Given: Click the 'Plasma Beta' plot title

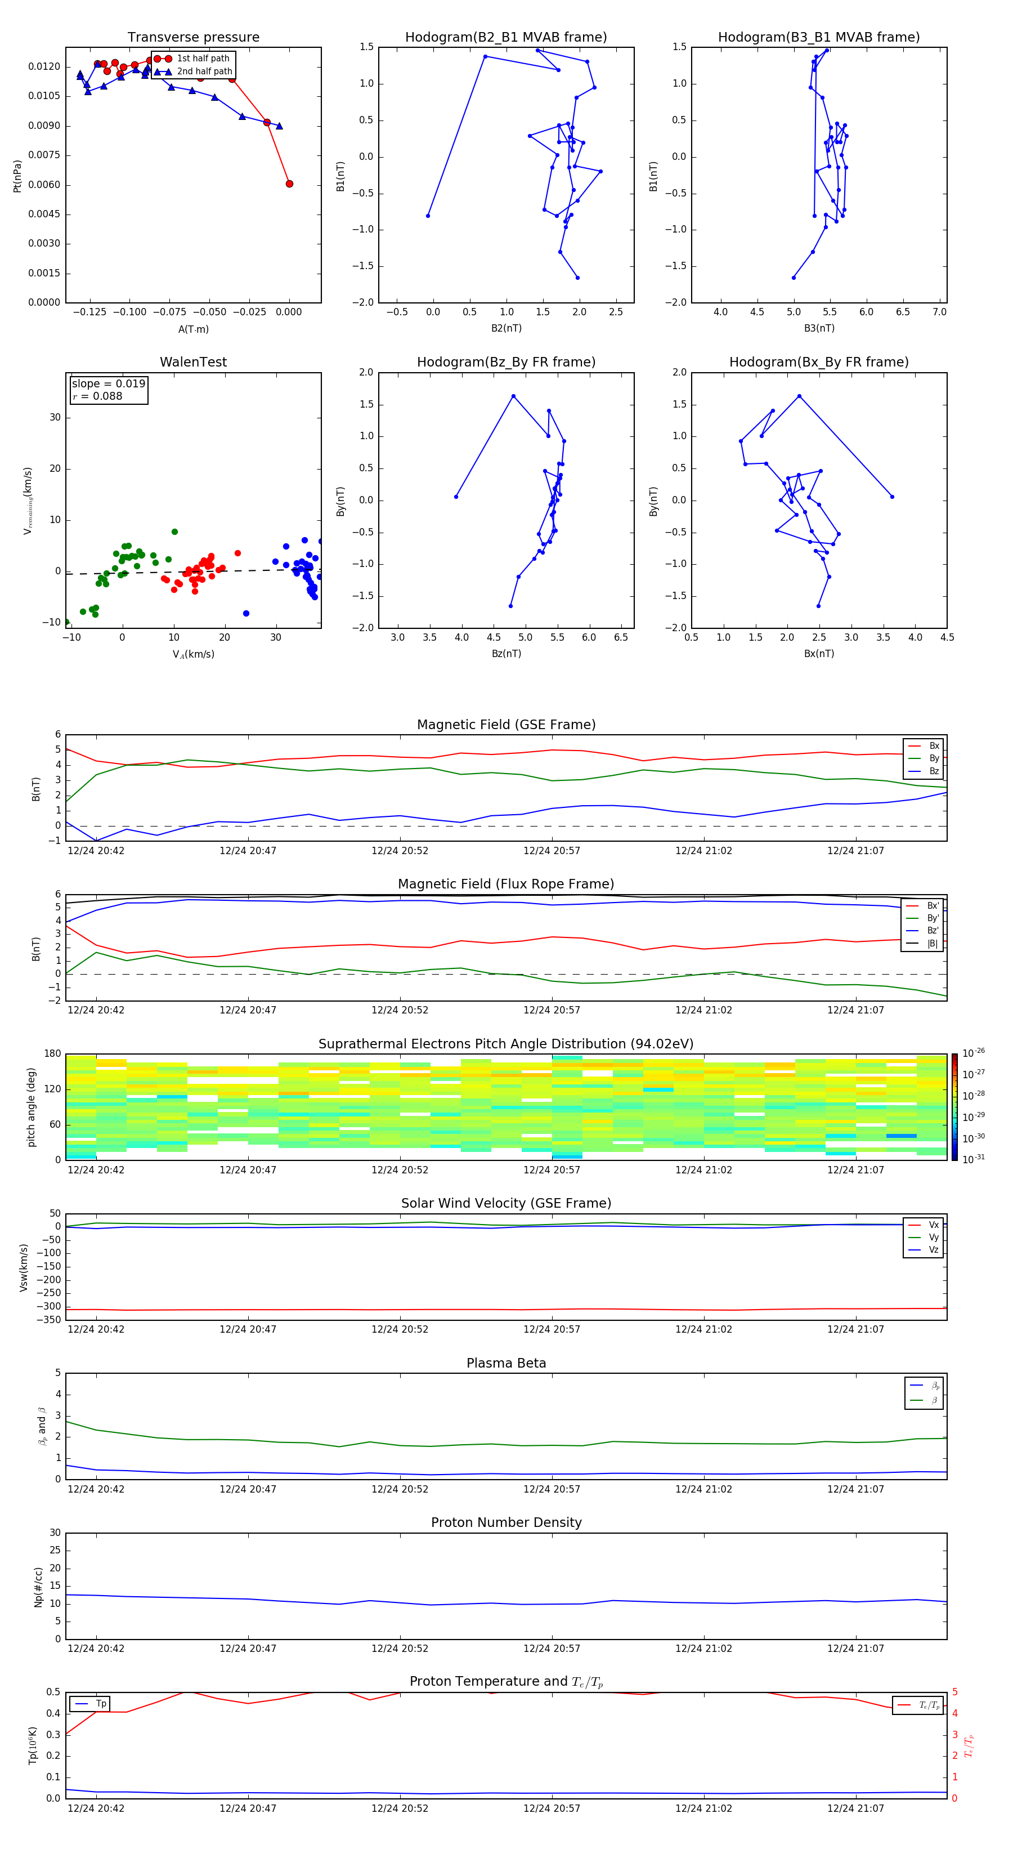Looking at the screenshot, I should (x=506, y=1364).
